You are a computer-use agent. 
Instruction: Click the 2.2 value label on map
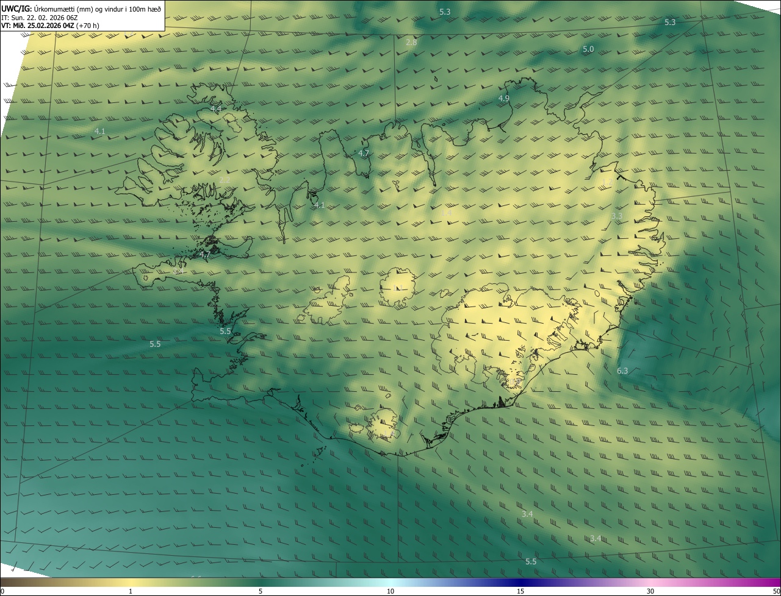pos(225,180)
